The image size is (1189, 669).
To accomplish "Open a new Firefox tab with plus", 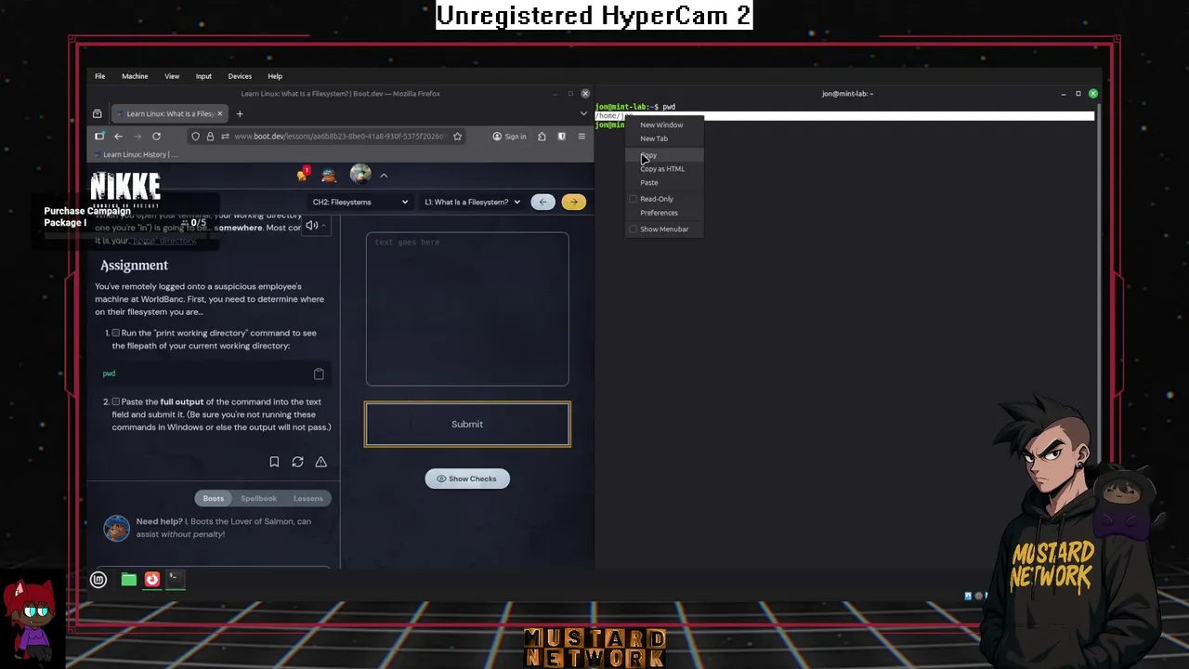I will (240, 113).
